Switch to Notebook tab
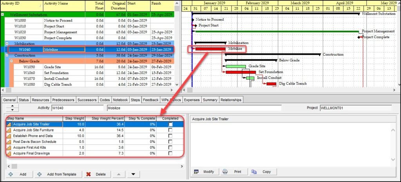The width and height of the screenshot is (401, 182). 120,100
